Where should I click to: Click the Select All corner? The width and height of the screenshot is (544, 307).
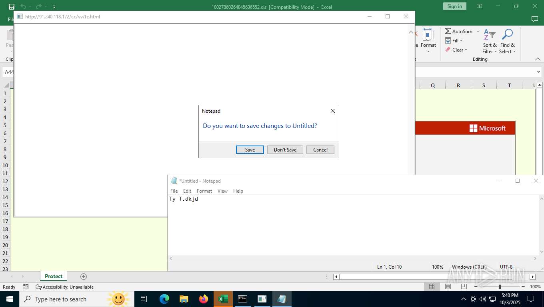click(6, 85)
